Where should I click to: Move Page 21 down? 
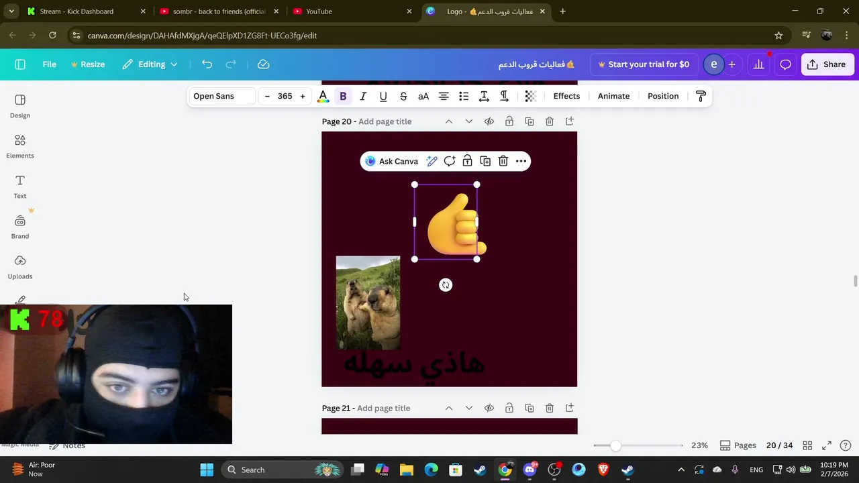tap(469, 408)
